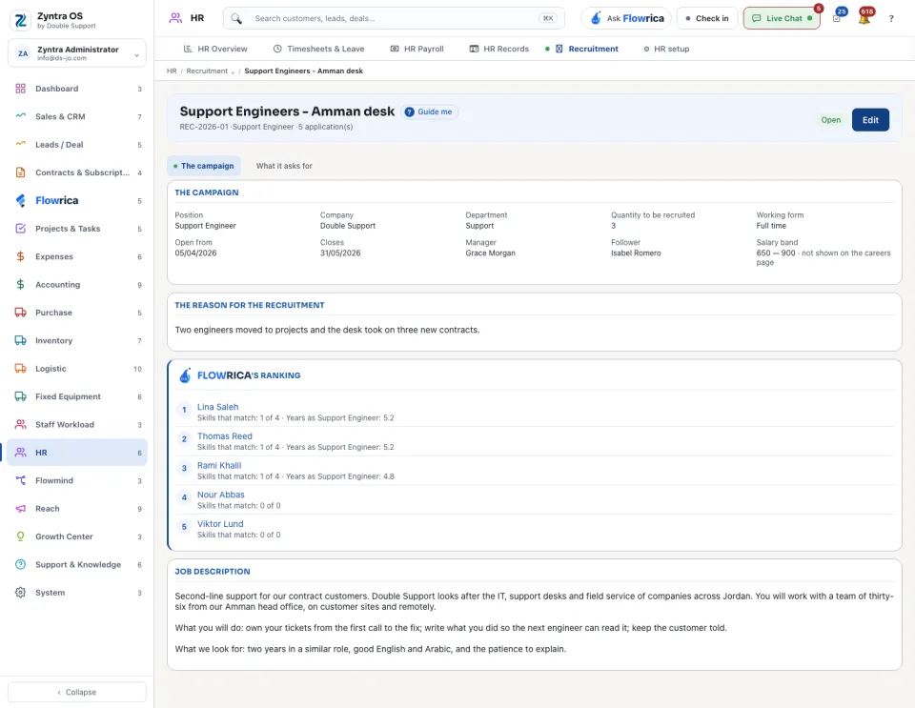The image size is (915, 708).
Task: Click the Reach megaphone icon
Action: 20,509
